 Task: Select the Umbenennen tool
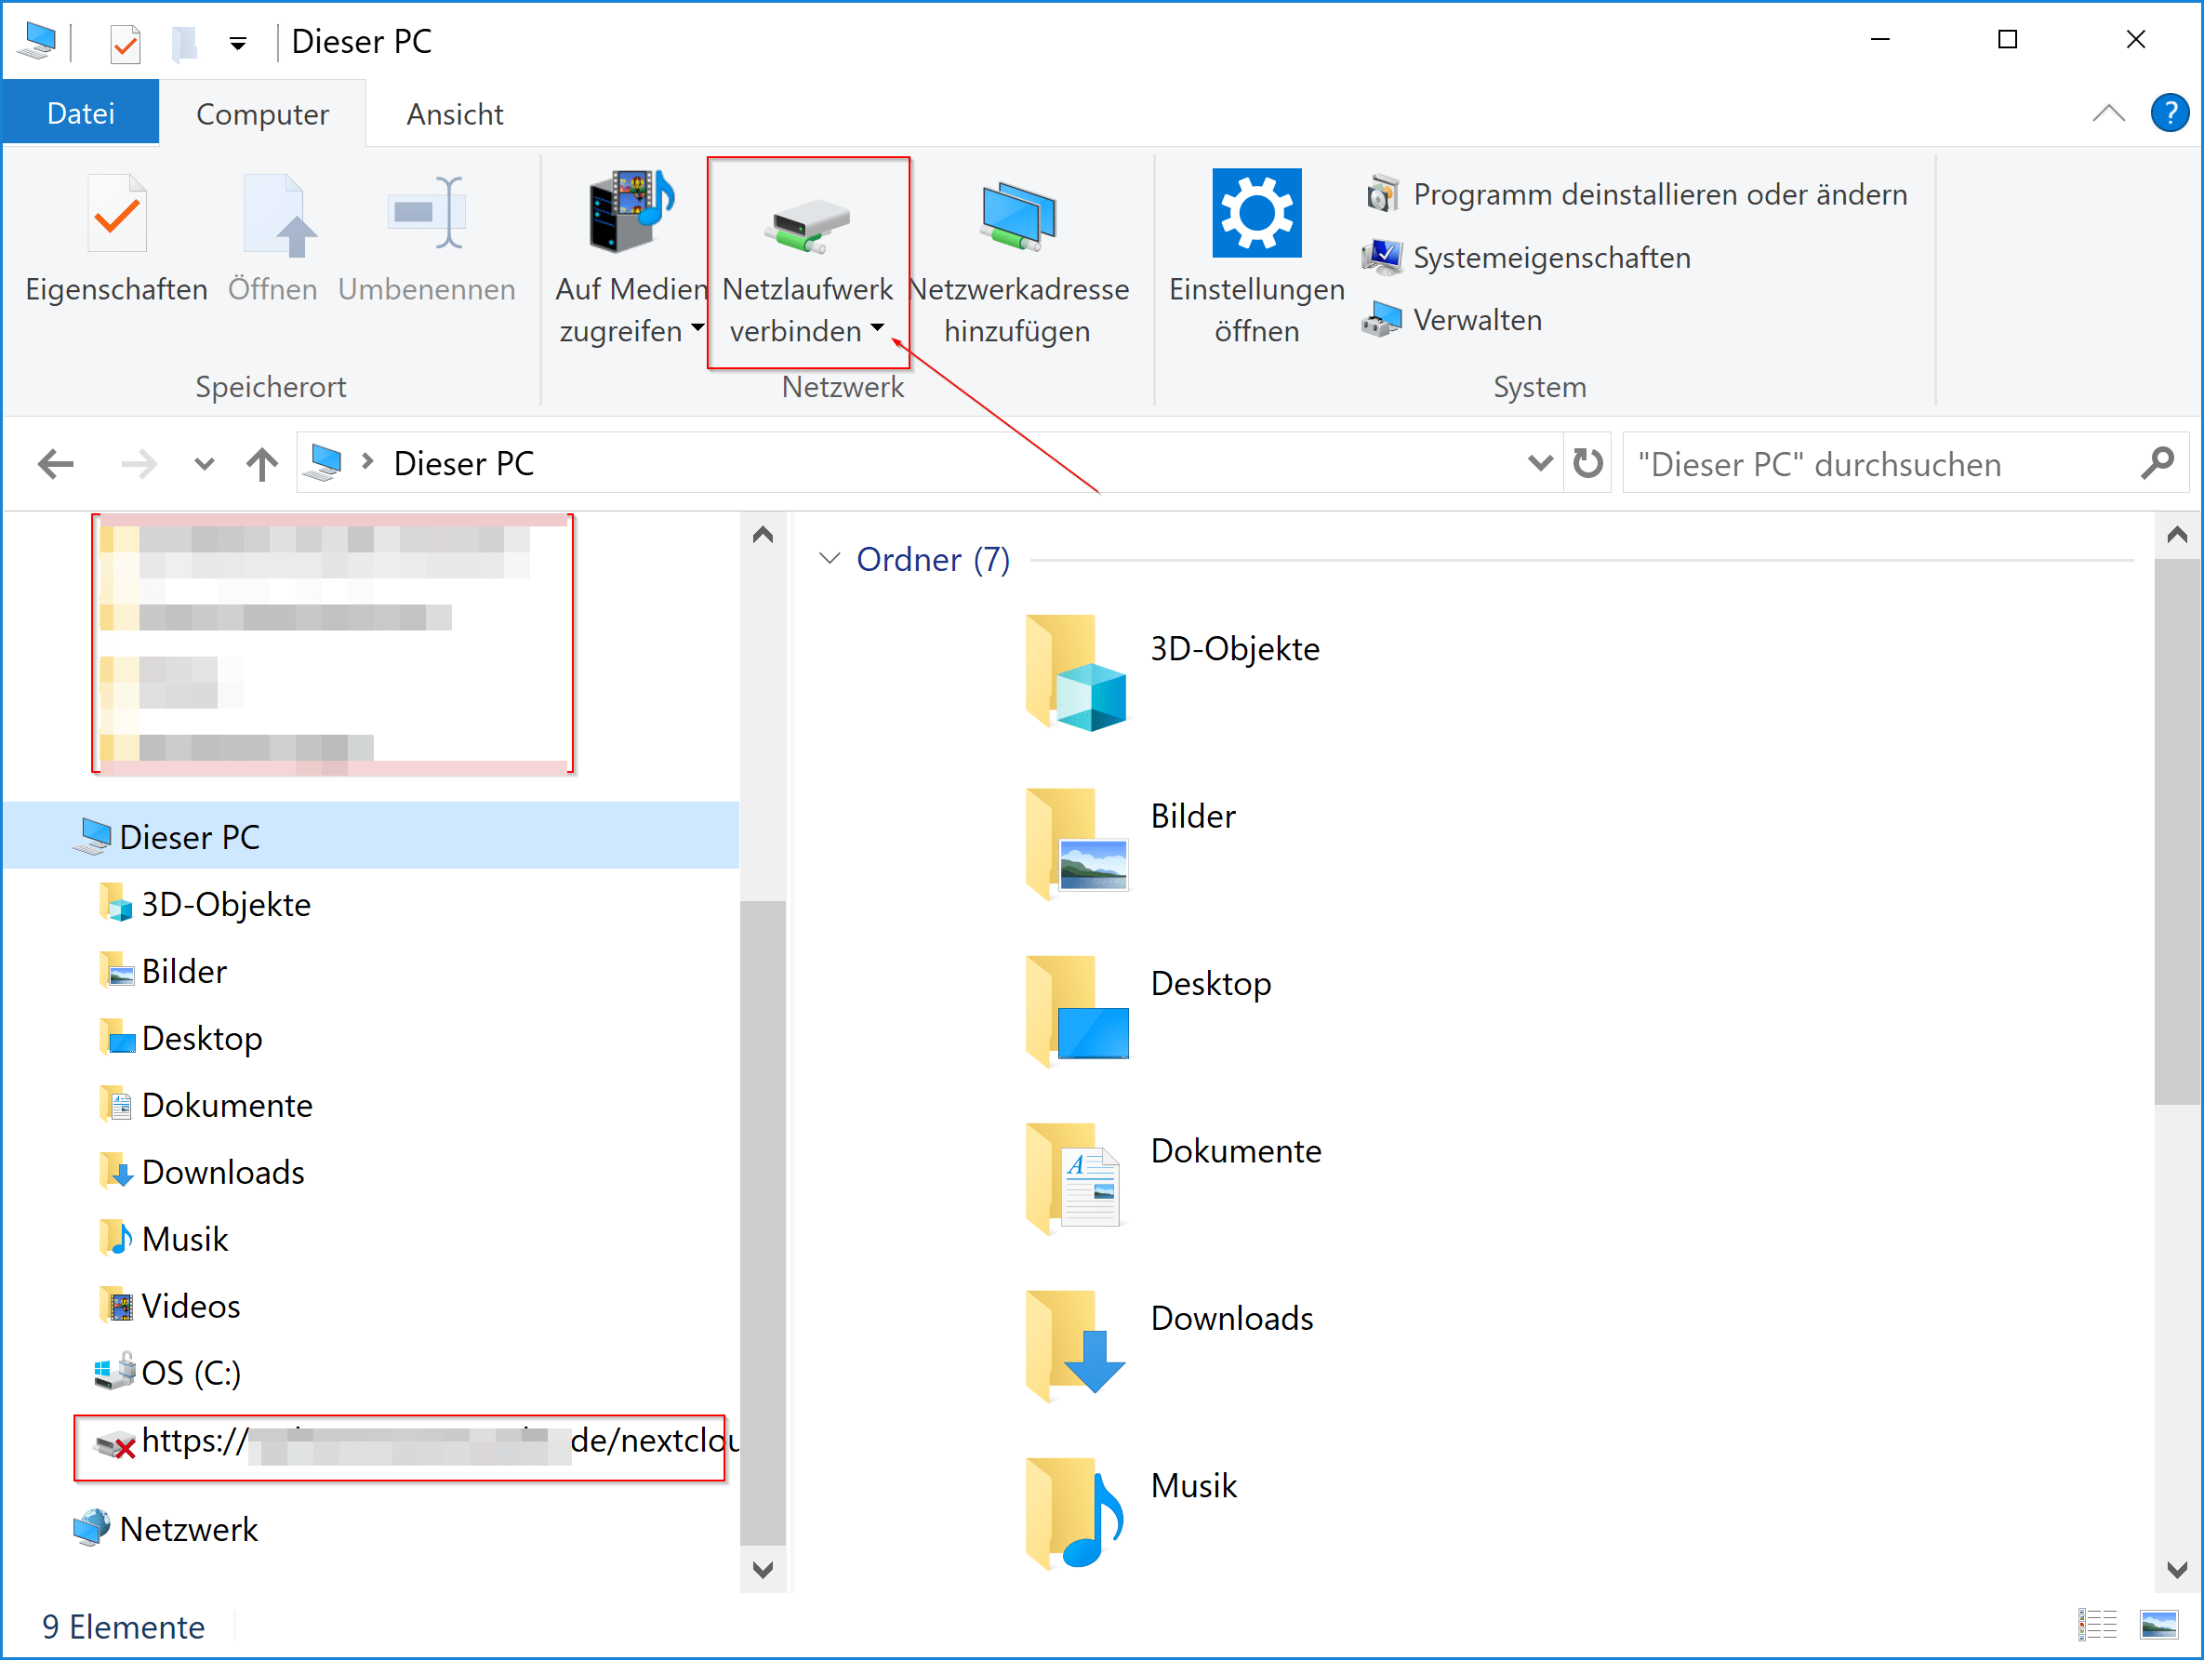[x=427, y=239]
